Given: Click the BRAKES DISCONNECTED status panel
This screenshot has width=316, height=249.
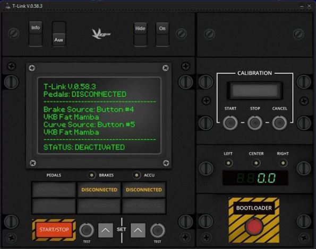Looking at the screenshot, I should [x=99, y=190].
